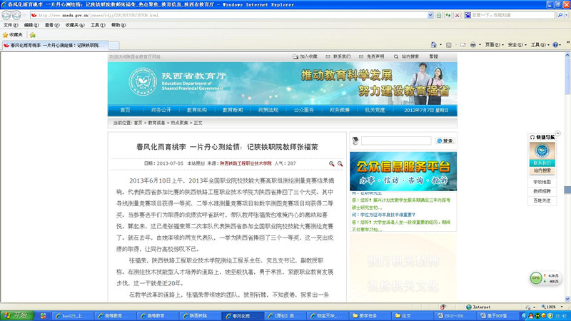Click the zoom-out magnifier icon above article

pos(340,163)
